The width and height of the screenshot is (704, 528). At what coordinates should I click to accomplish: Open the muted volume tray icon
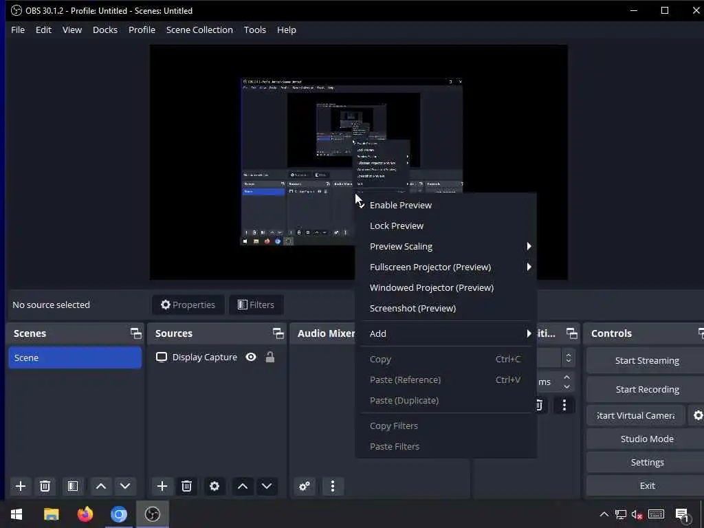point(637,515)
